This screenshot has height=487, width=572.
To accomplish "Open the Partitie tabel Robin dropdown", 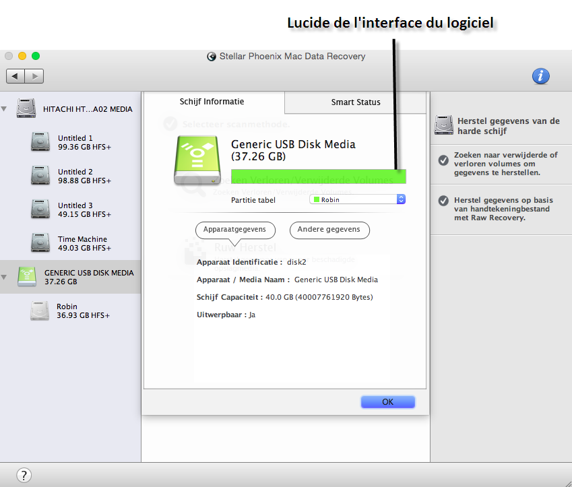I will (358, 199).
